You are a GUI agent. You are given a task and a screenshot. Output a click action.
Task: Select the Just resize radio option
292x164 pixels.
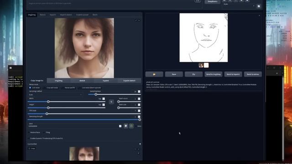tap(30, 87)
